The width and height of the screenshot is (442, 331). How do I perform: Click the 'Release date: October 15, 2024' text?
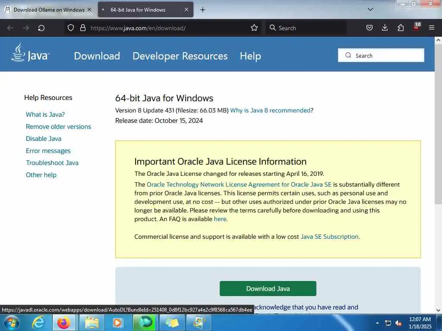(159, 121)
